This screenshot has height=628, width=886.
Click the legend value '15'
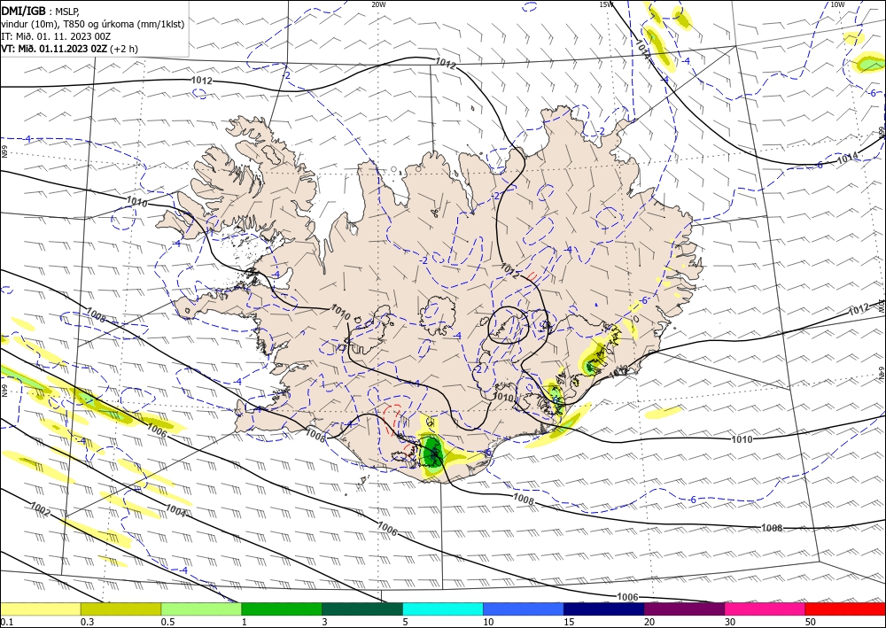tap(569, 622)
